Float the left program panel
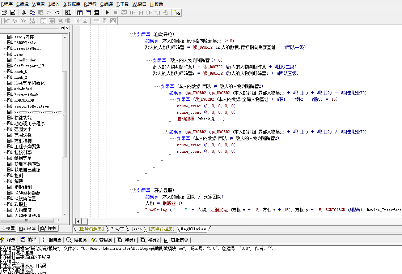 pos(63,28)
